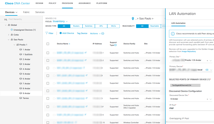Select the 3 Andar floor
This screenshot has height=124, width=214.
pyautogui.click(x=26, y=64)
